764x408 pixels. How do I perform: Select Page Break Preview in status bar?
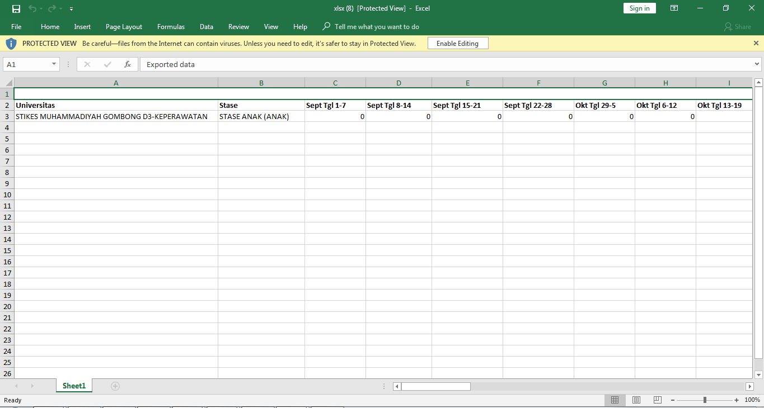[657, 400]
